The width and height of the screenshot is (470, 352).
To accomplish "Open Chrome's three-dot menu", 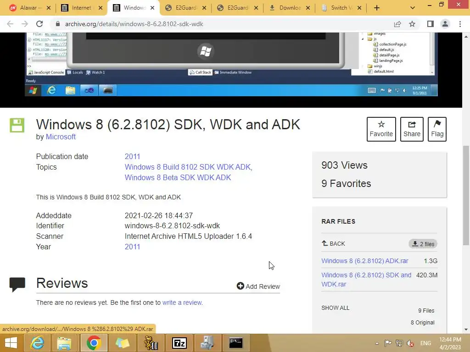I will (460, 24).
